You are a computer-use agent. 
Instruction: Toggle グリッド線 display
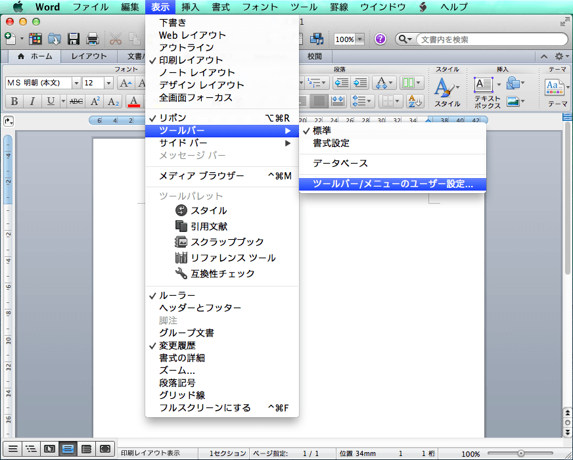[x=222, y=396]
